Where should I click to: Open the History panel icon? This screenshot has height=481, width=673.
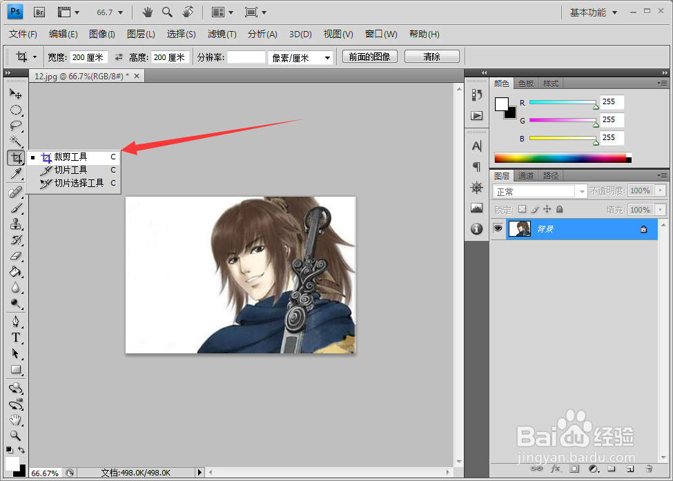coord(476,95)
